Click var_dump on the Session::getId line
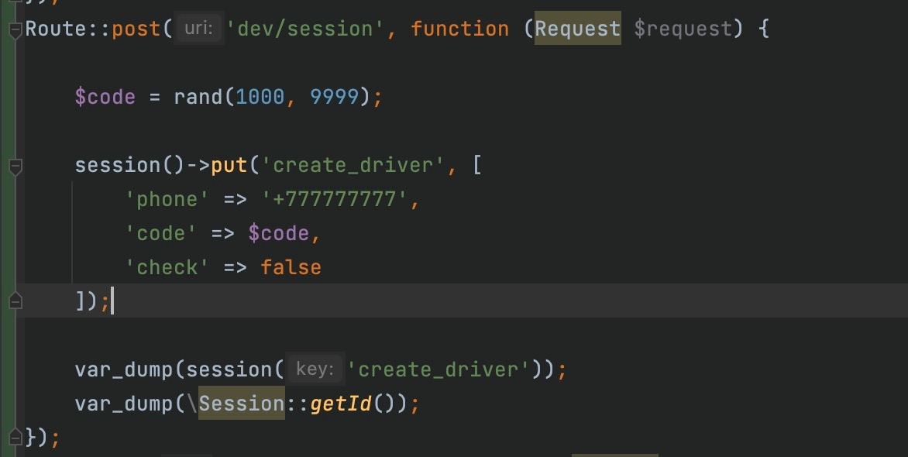This screenshot has width=908, height=457. 124,403
